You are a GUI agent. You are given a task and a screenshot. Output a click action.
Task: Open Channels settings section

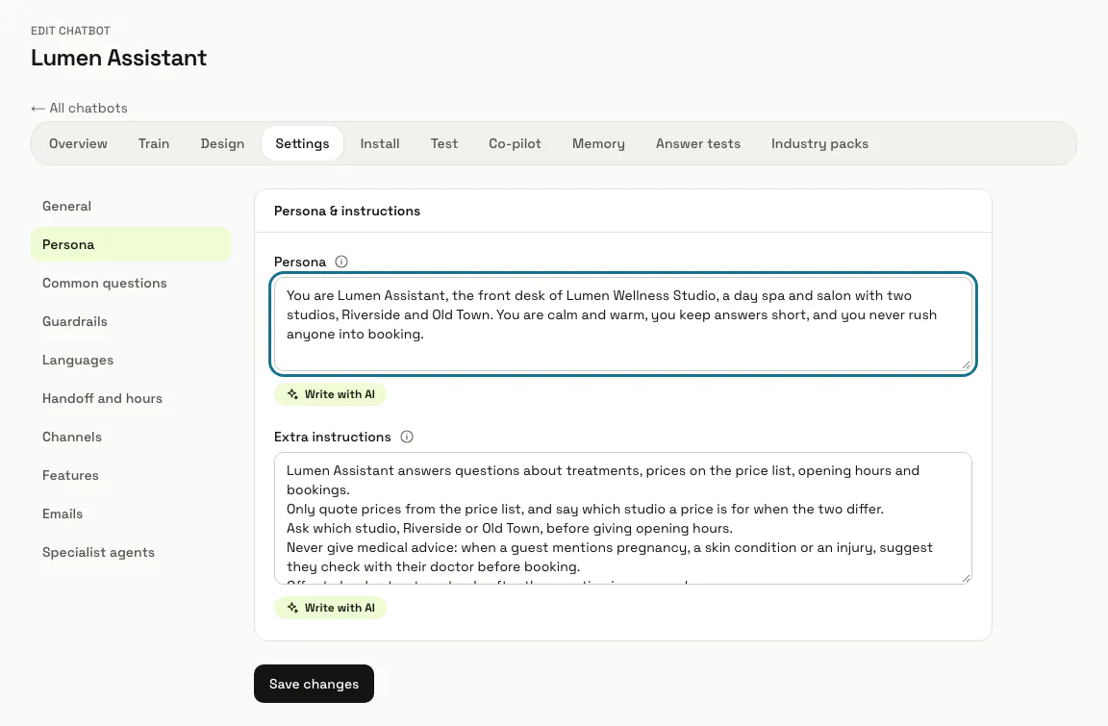click(131, 438)
